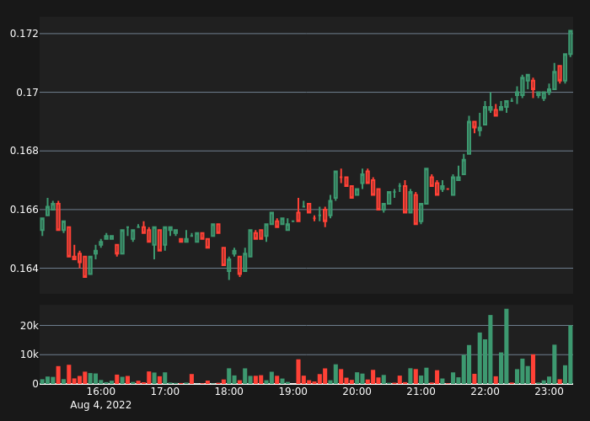
Task: Select the tall red volume bar near 19:00
Action: pyautogui.click(x=298, y=371)
